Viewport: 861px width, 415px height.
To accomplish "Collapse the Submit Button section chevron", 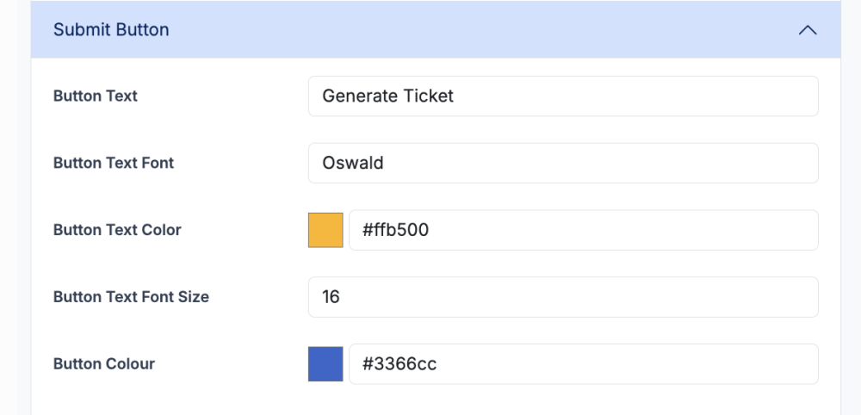I will point(807,30).
